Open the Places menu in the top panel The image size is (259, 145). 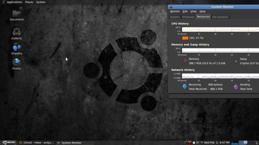click(x=29, y=2)
